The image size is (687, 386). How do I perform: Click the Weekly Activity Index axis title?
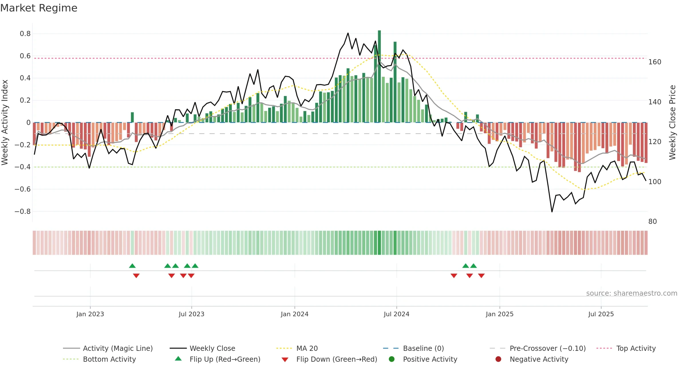(5, 122)
